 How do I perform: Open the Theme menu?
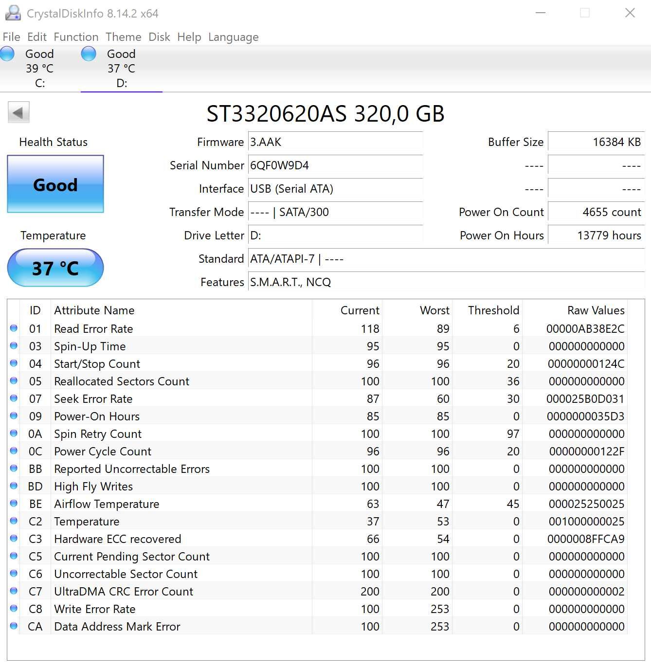click(x=124, y=37)
